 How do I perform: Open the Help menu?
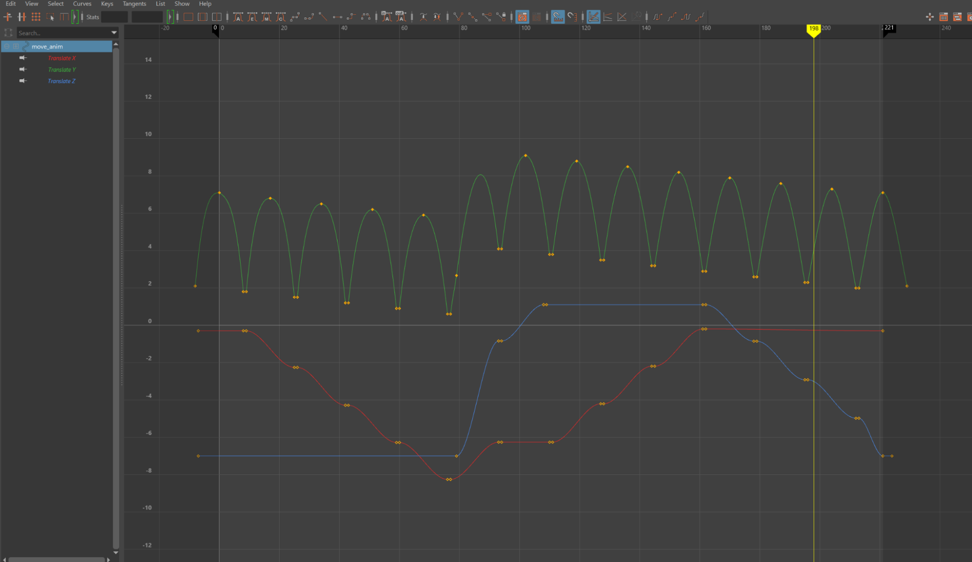pyautogui.click(x=205, y=4)
